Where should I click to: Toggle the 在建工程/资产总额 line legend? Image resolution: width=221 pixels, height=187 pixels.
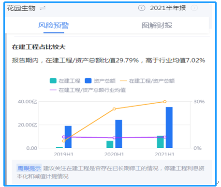147,81
